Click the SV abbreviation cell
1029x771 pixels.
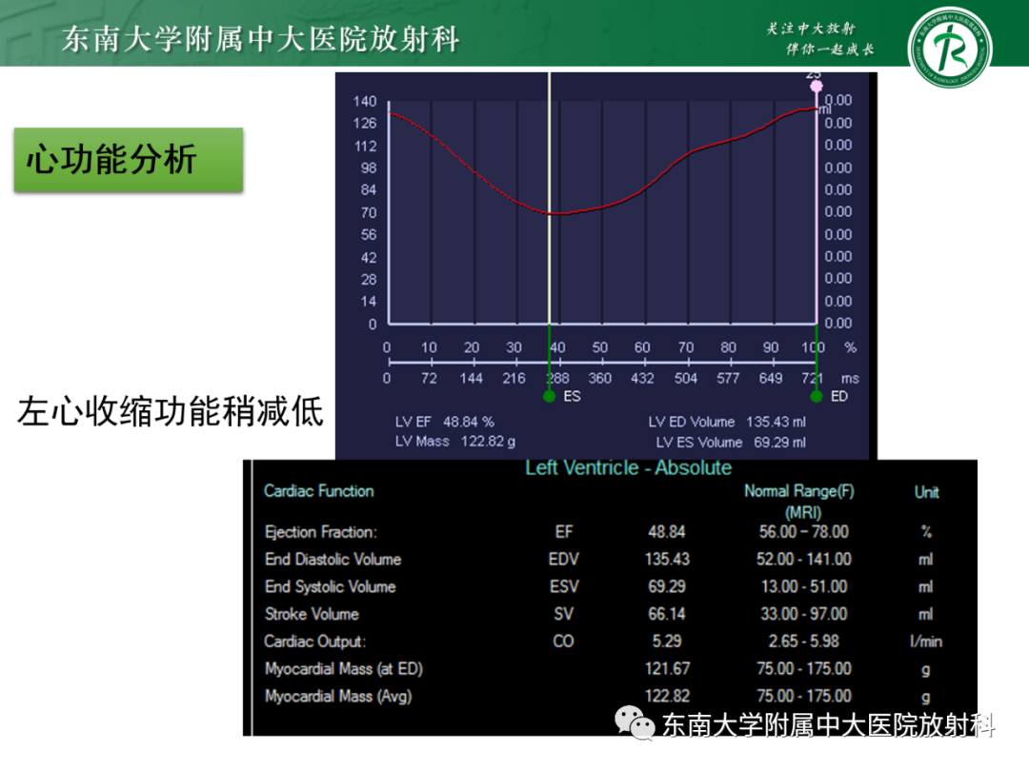coord(564,614)
